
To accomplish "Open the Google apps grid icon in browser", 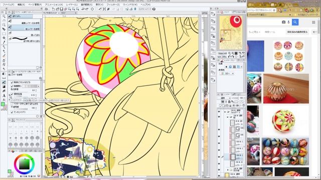I will [313, 22].
